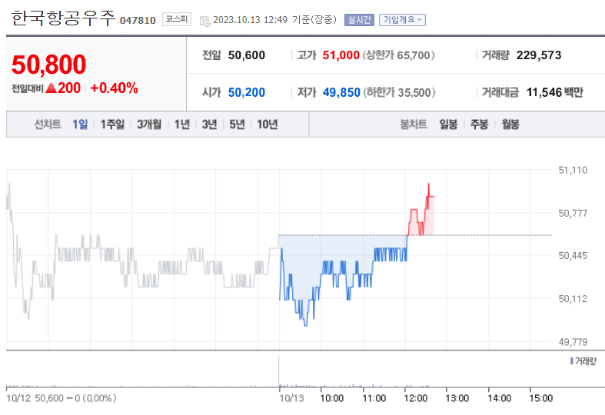Select the 1일 line chart tab

click(80, 124)
